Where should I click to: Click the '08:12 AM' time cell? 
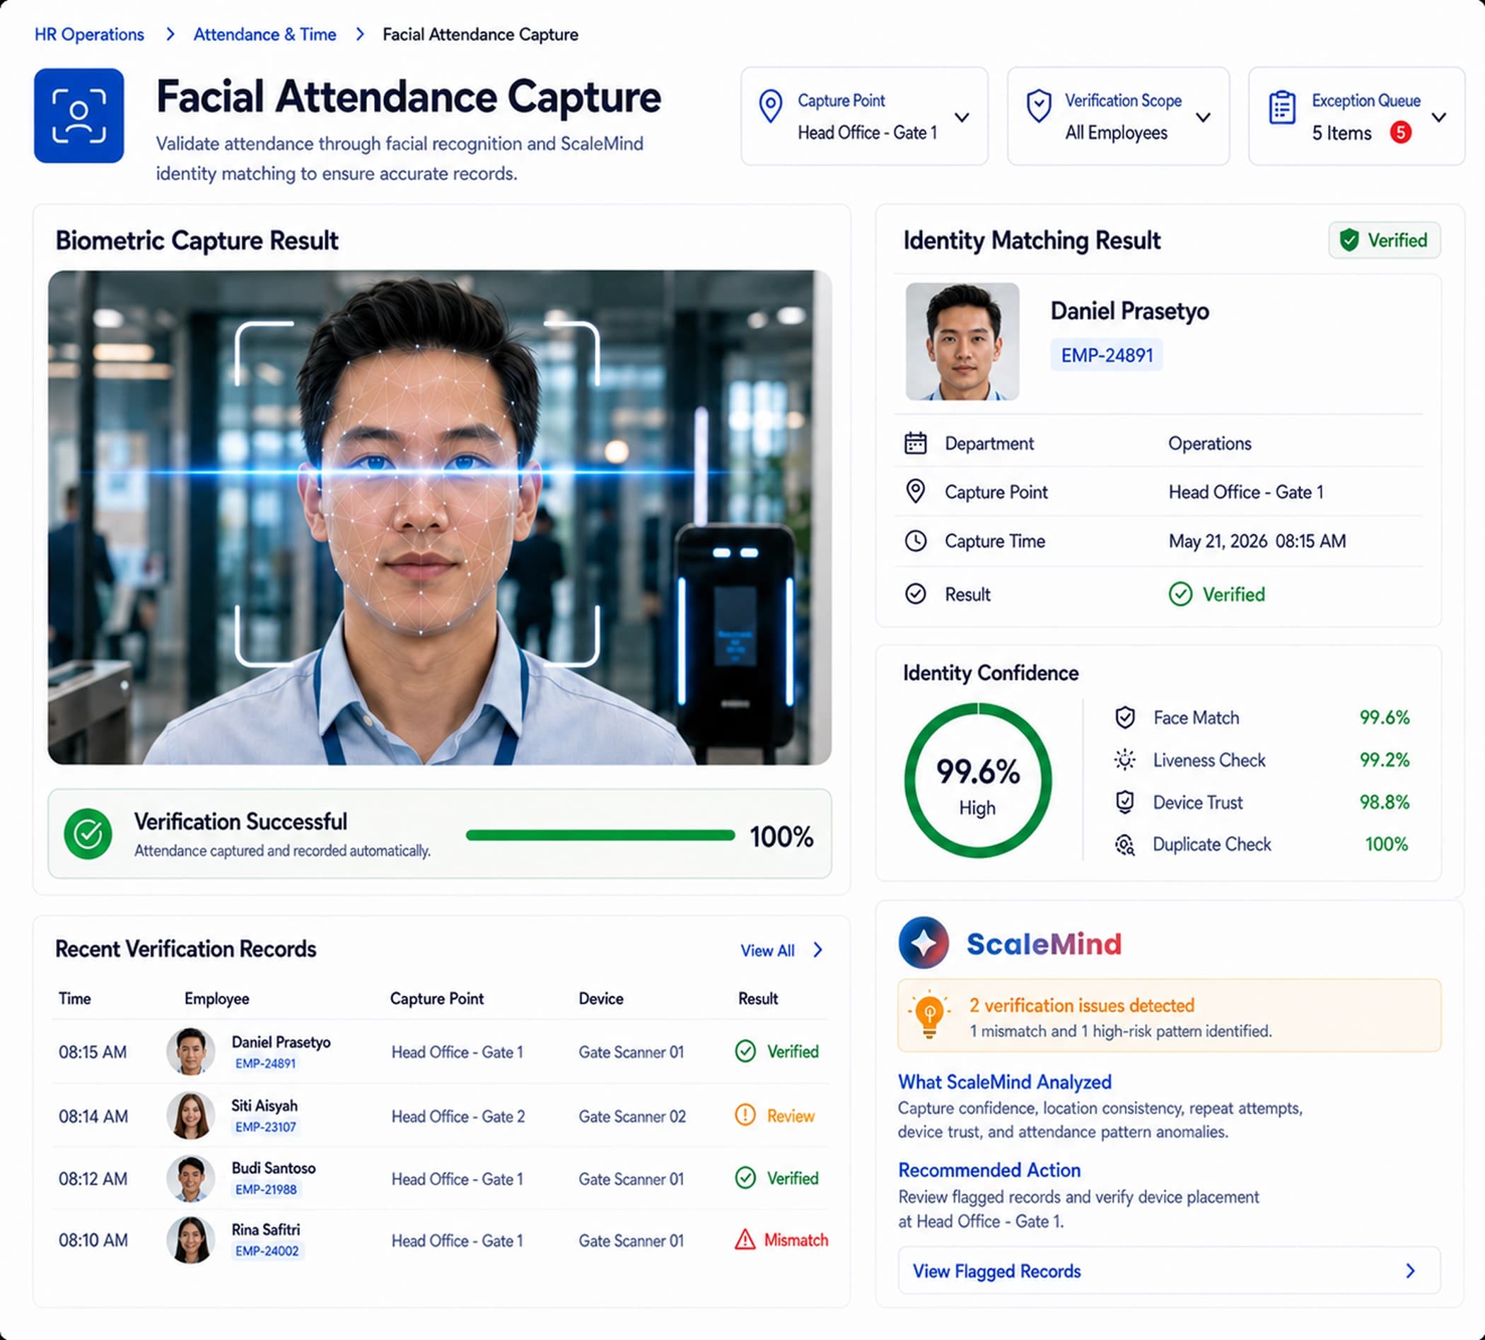pyautogui.click(x=93, y=1179)
